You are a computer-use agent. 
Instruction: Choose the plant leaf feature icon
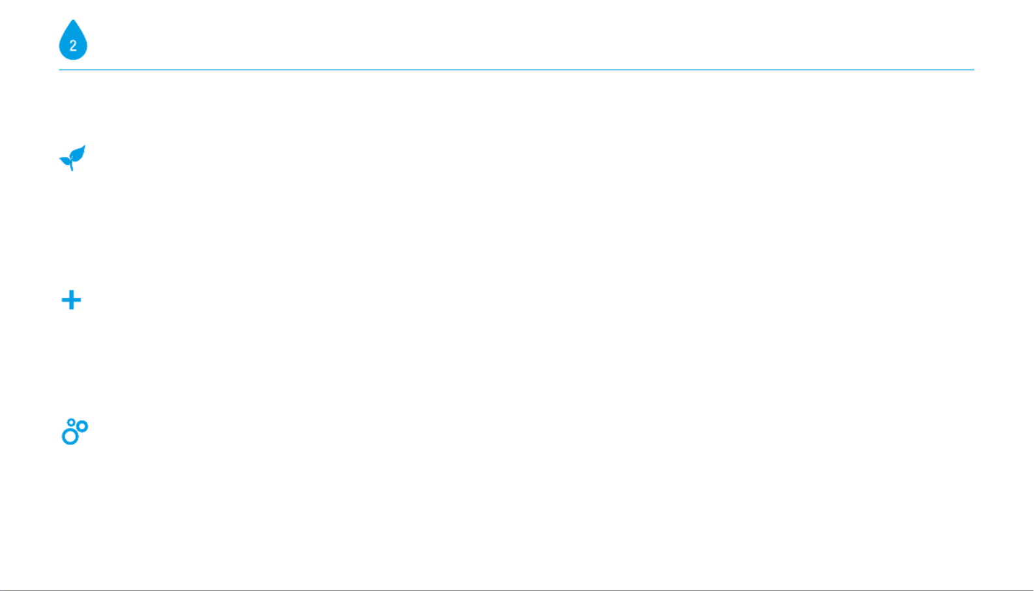pos(72,158)
